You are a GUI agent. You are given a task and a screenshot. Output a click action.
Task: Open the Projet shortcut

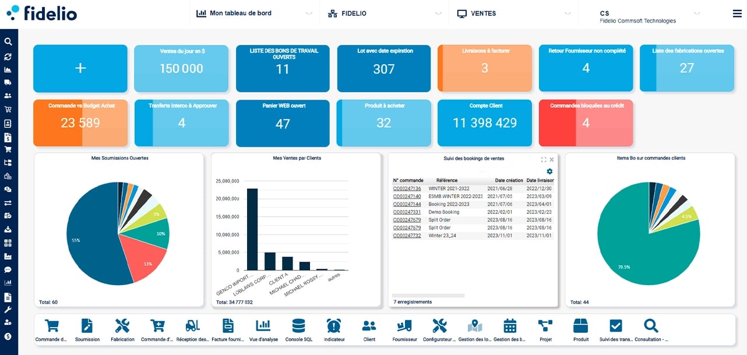coord(545,330)
